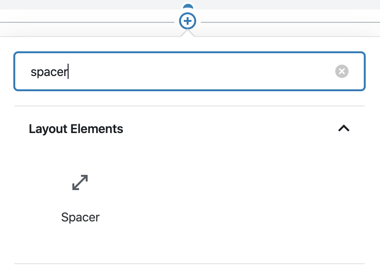Click the empty area inside the search box
The height and width of the screenshot is (268, 380).
point(201,71)
